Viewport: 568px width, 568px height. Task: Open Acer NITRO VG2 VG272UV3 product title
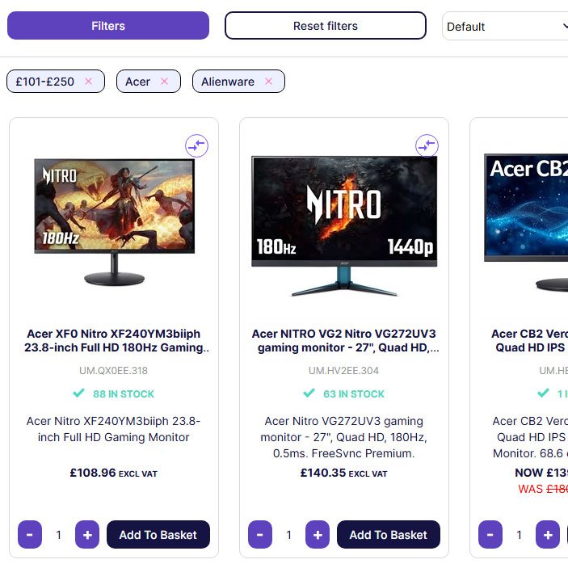click(x=344, y=340)
